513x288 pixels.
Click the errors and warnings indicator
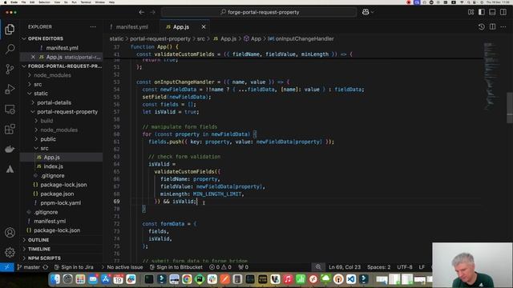pos(220,267)
